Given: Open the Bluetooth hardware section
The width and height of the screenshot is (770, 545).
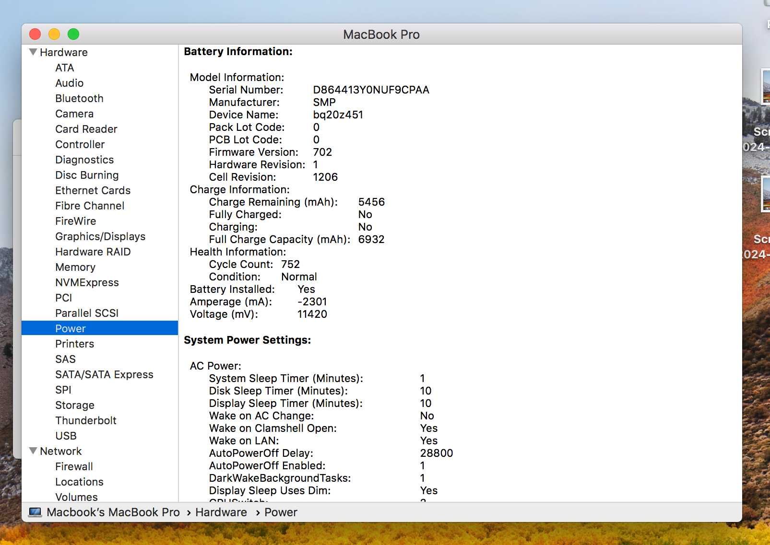Looking at the screenshot, I should pyautogui.click(x=79, y=98).
